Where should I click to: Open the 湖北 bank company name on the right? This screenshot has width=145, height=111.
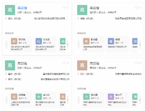[x=50, y=19]
